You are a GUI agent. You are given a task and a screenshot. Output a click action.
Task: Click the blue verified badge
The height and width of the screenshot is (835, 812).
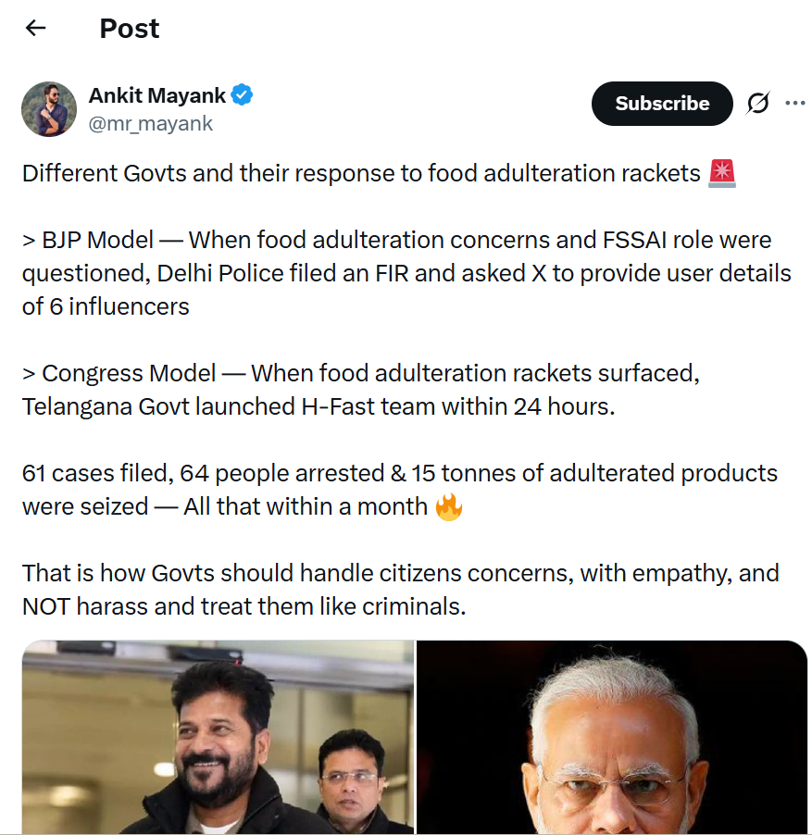click(243, 95)
